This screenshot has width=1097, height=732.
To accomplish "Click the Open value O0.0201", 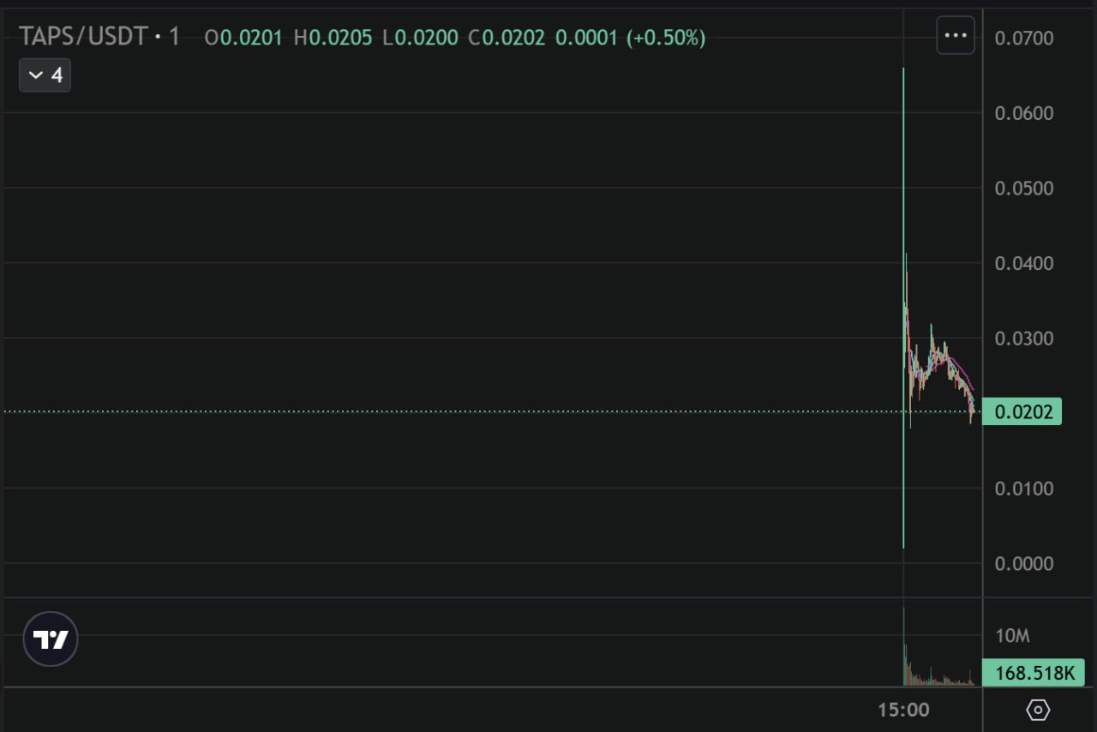I will 243,38.
